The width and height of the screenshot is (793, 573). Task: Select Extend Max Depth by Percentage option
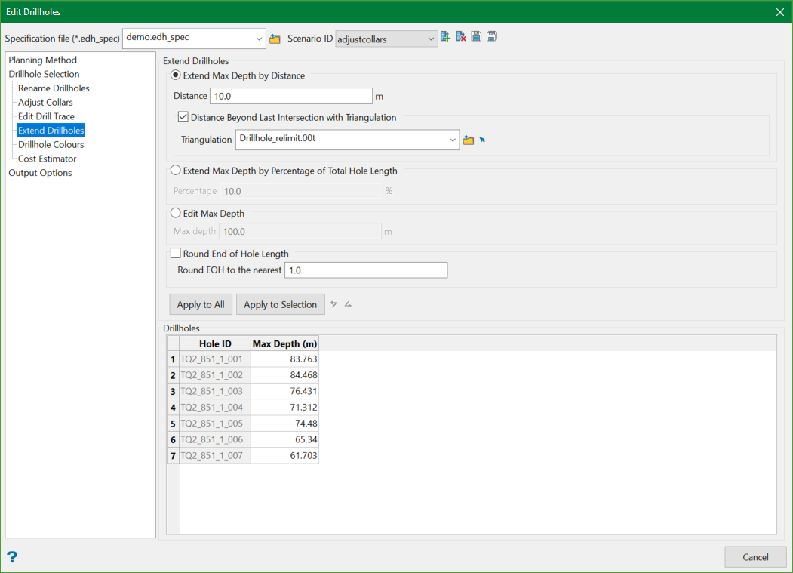[176, 171]
